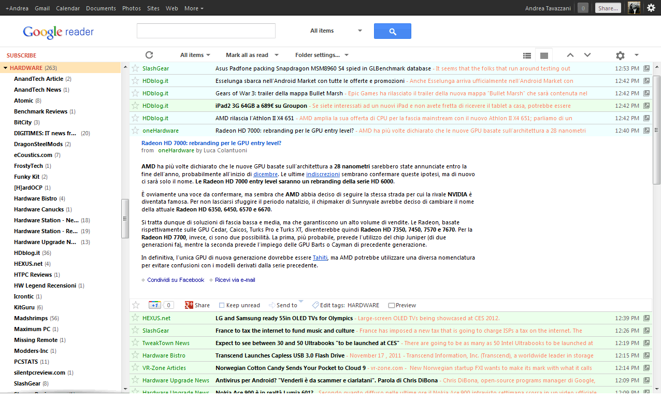Open AMD Athlon II X4 item page icon
The height and width of the screenshot is (400, 661).
[x=646, y=118]
